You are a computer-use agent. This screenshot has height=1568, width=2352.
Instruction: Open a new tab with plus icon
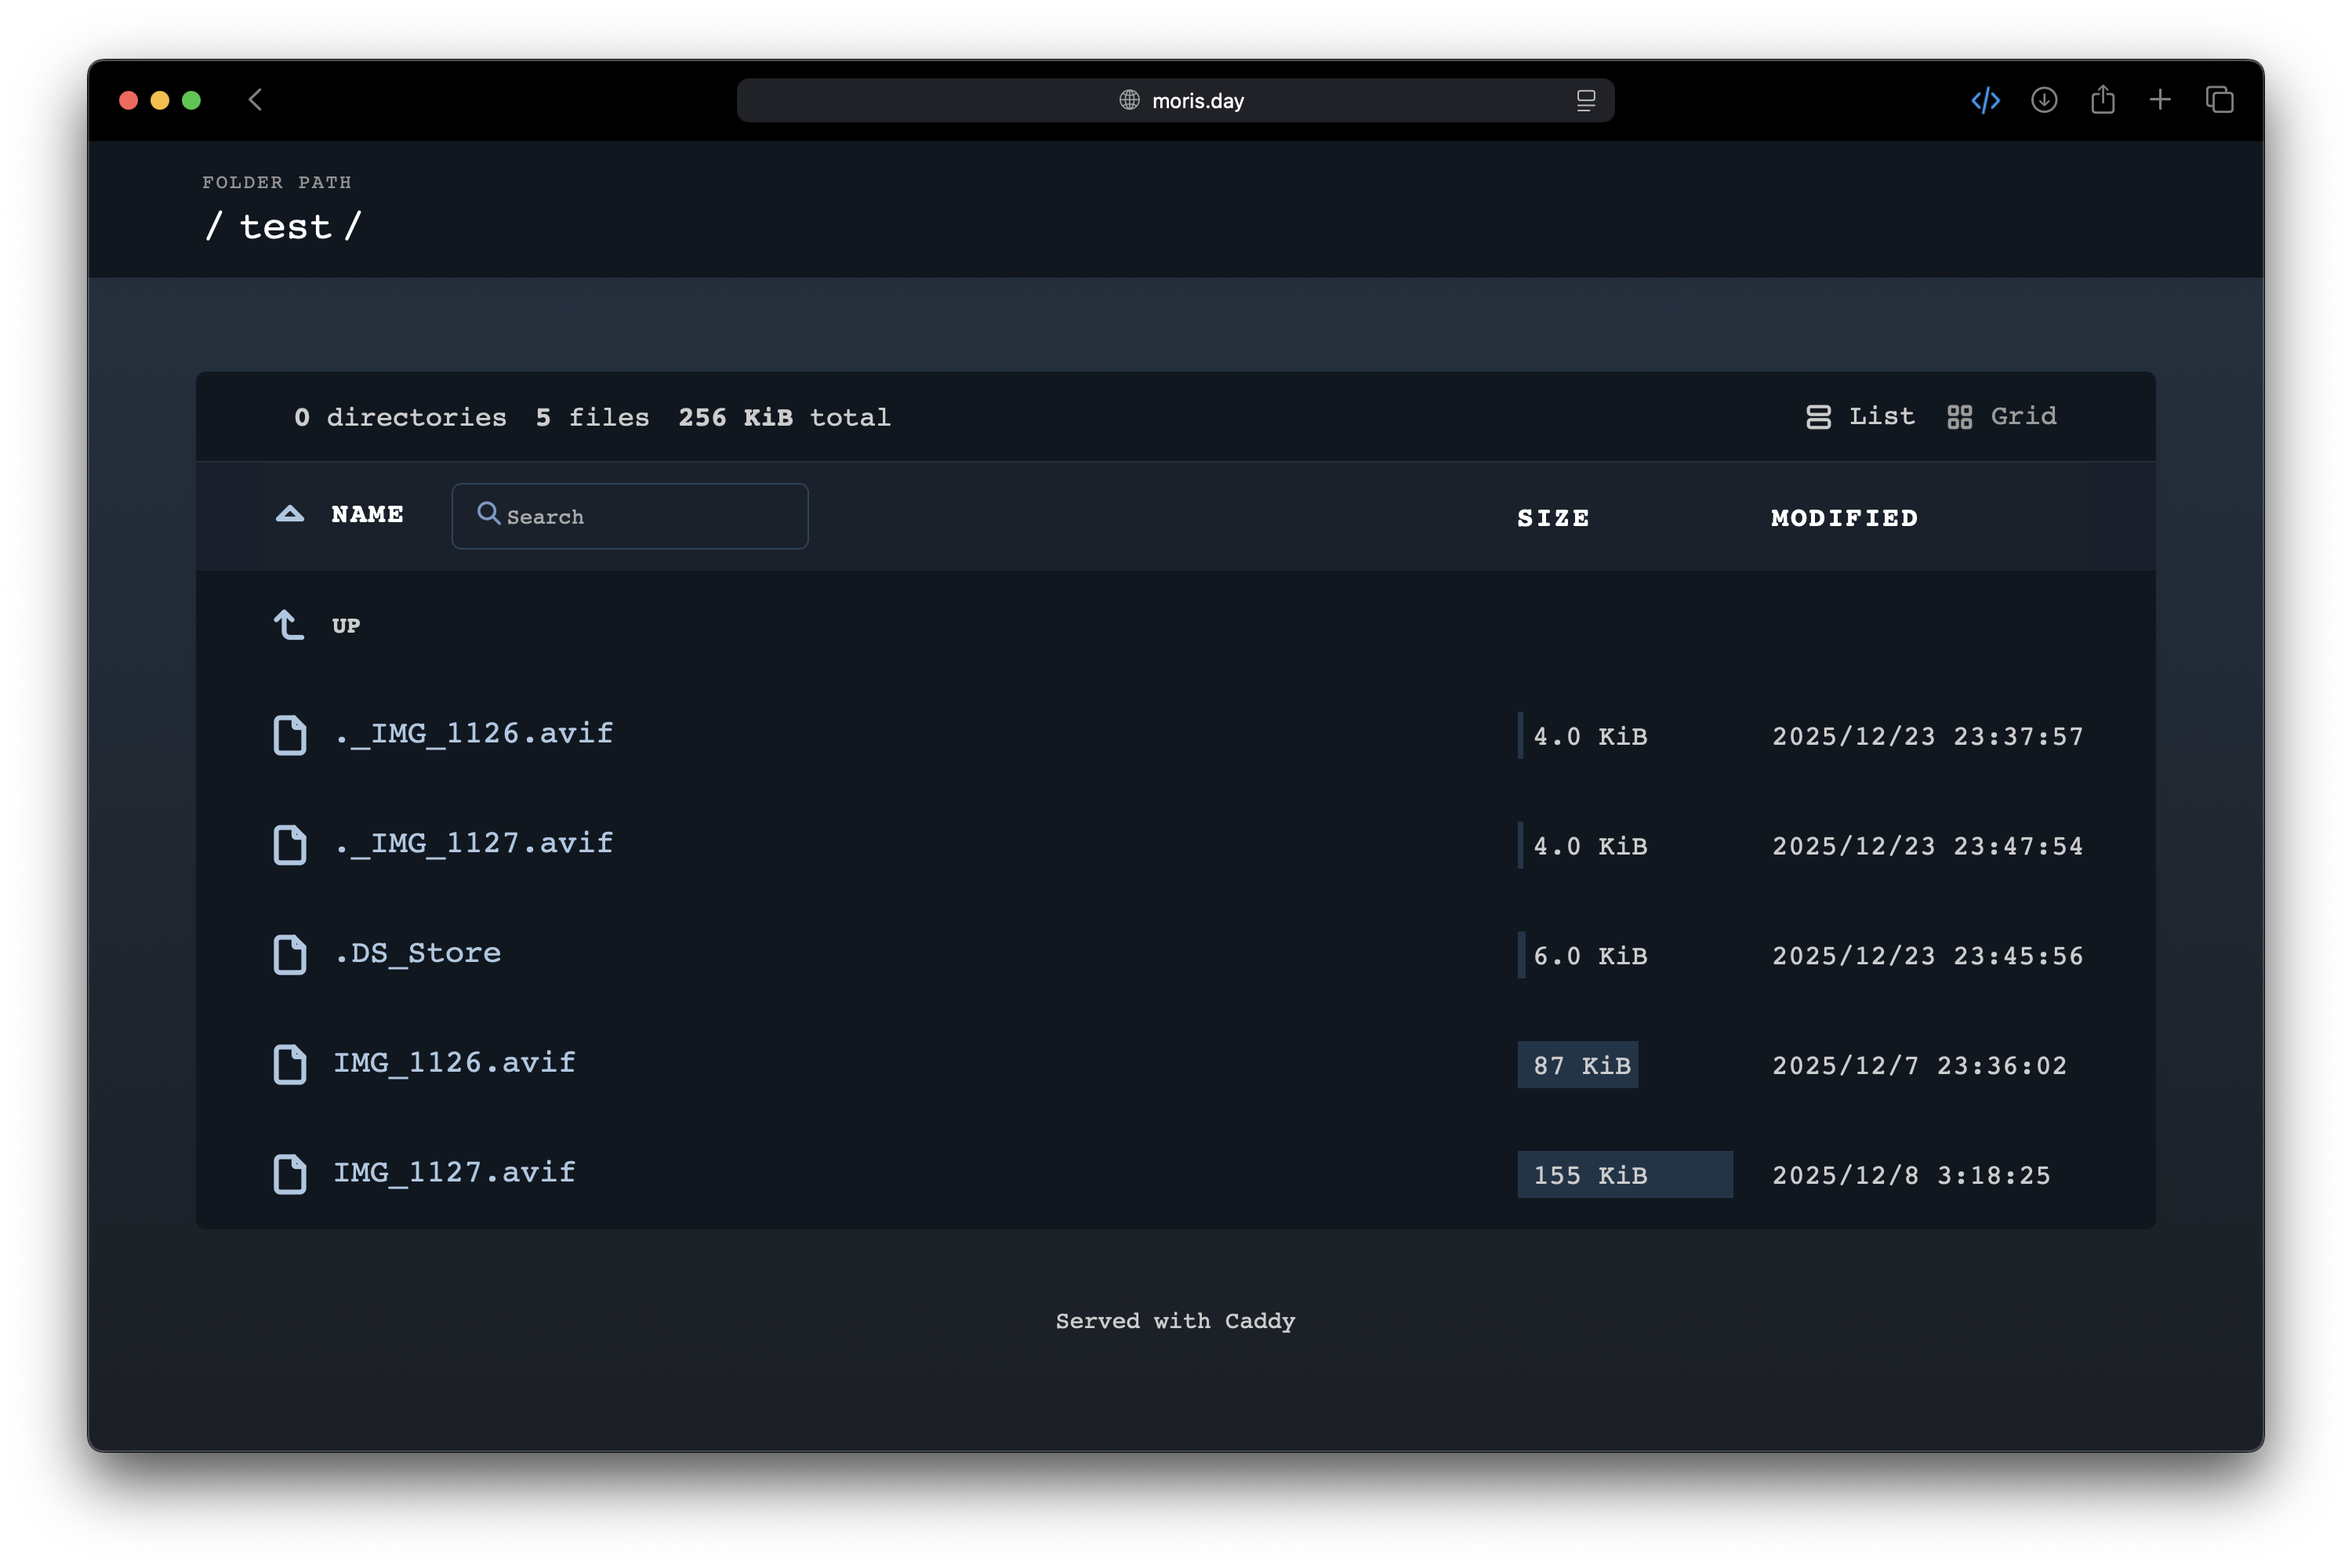(x=2160, y=100)
